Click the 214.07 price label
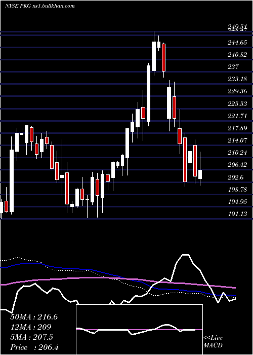This screenshot has height=355, width=253. click(237, 140)
